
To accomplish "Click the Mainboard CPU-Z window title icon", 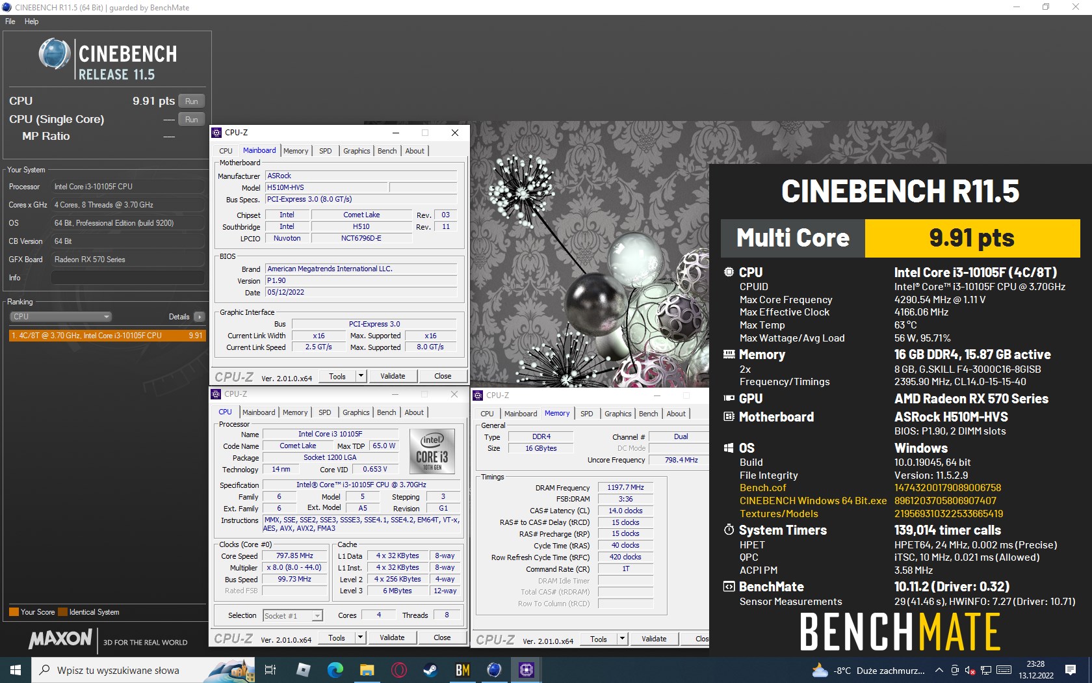I will pos(217,133).
